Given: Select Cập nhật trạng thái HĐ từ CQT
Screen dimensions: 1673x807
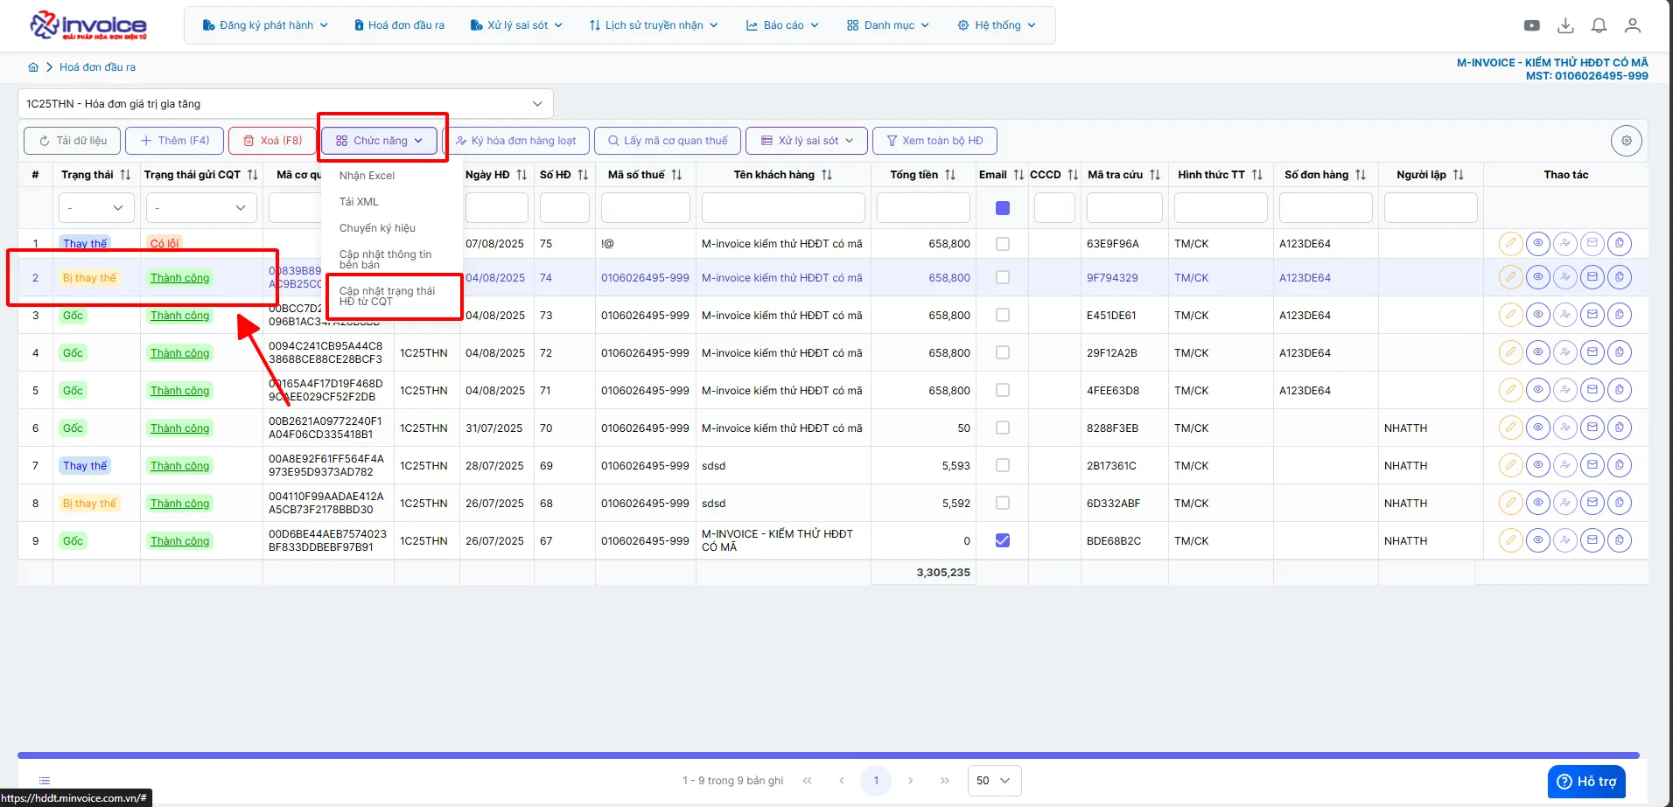Looking at the screenshot, I should click(x=387, y=296).
